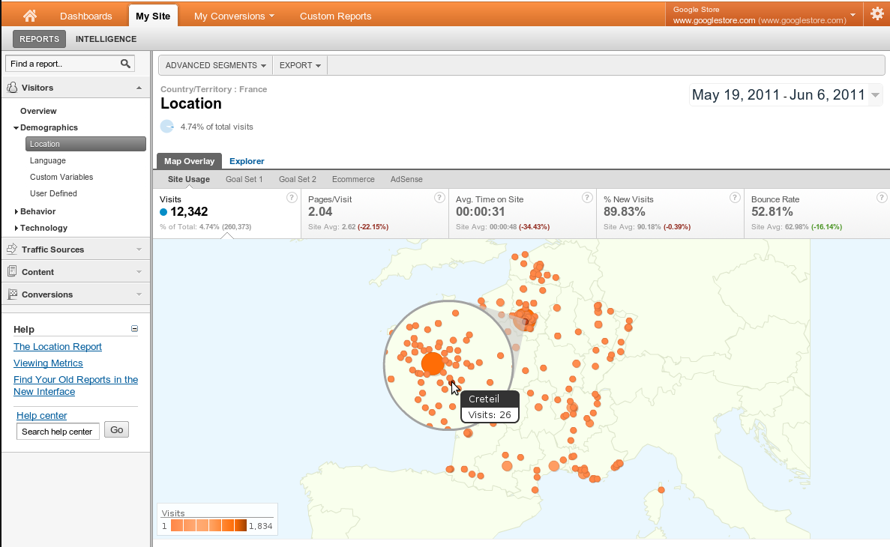890x547 pixels.
Task: Click the Bounce Rate help question mark
Action: 882,198
